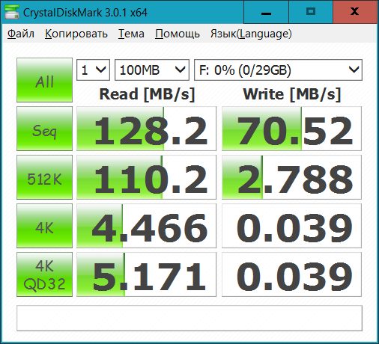Screen dimensions: 379x344
Task: Open the Тема menu
Action: pos(131,34)
